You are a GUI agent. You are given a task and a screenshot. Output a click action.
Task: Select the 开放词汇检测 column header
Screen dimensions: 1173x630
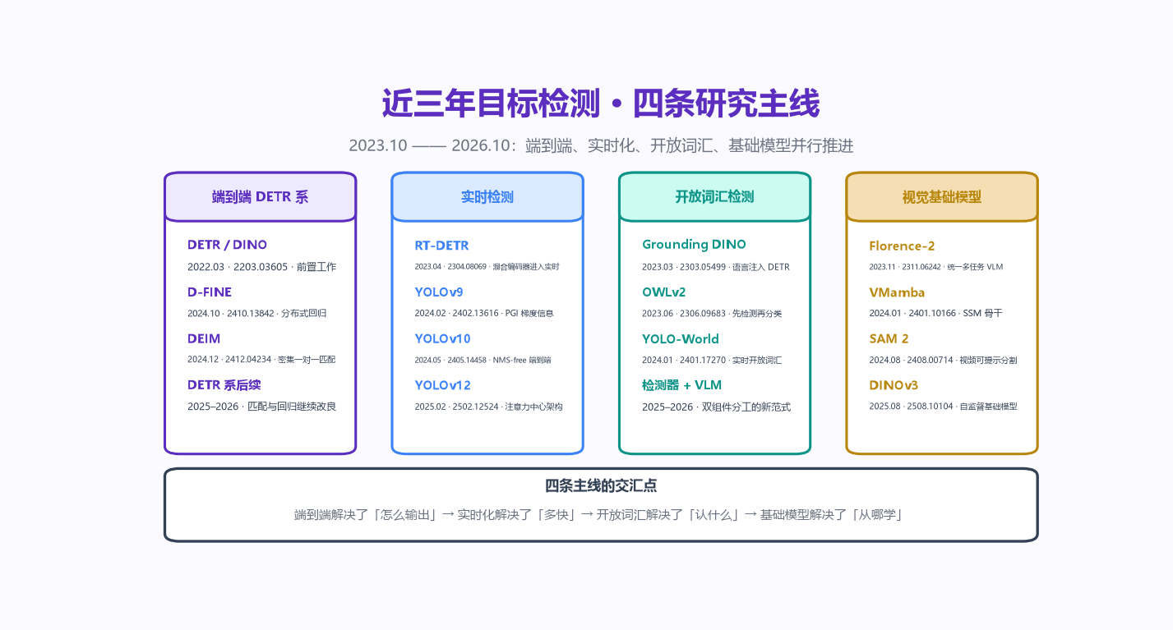point(715,197)
